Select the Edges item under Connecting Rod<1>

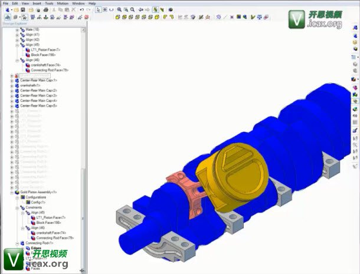36,248
